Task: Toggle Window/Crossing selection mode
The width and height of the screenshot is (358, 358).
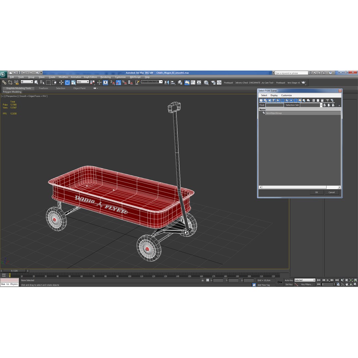Action: [x=54, y=83]
